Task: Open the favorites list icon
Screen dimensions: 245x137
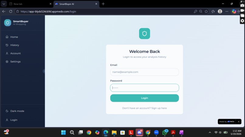Action: click(213, 11)
